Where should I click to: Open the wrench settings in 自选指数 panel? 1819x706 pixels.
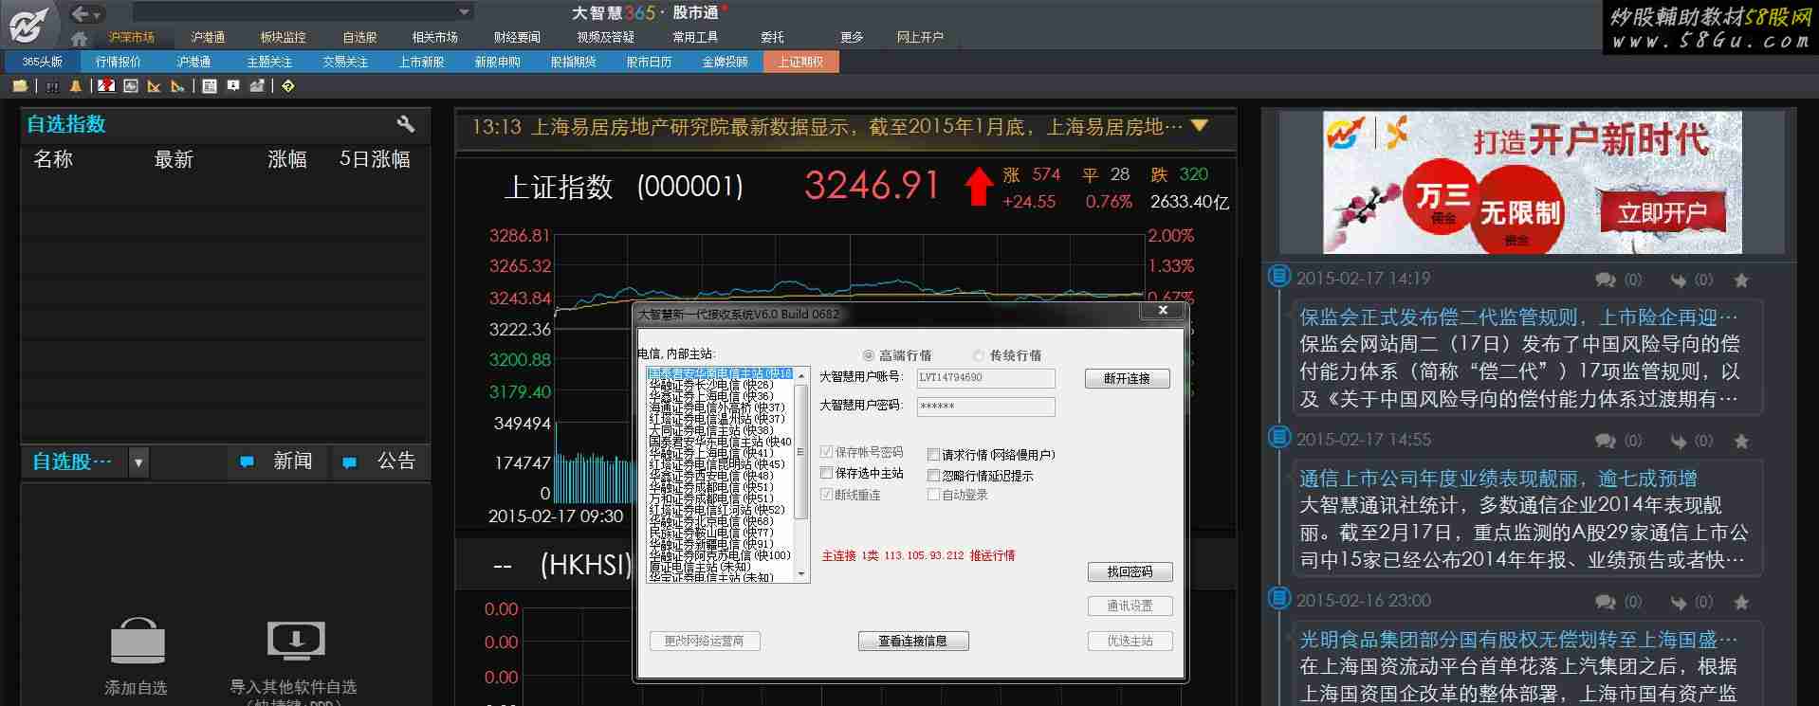click(406, 124)
